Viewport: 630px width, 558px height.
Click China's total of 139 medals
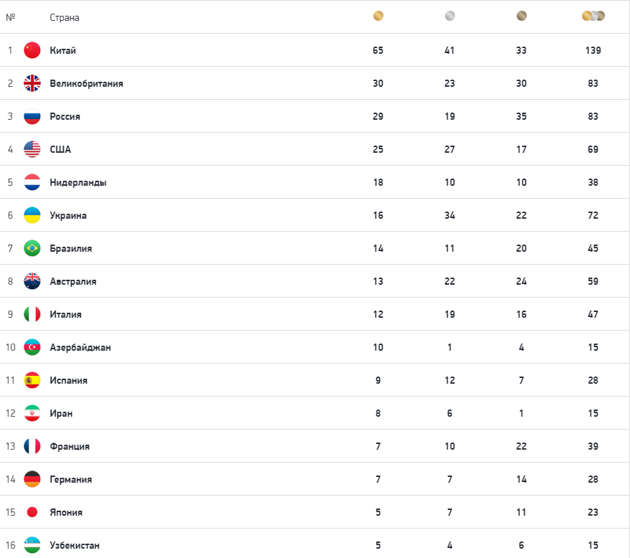coord(593,50)
